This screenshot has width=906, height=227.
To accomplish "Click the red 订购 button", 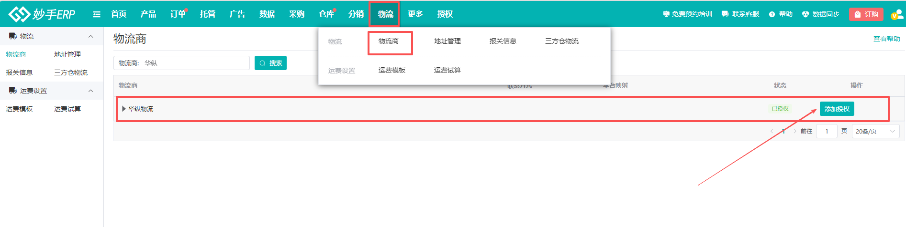I will 866,14.
